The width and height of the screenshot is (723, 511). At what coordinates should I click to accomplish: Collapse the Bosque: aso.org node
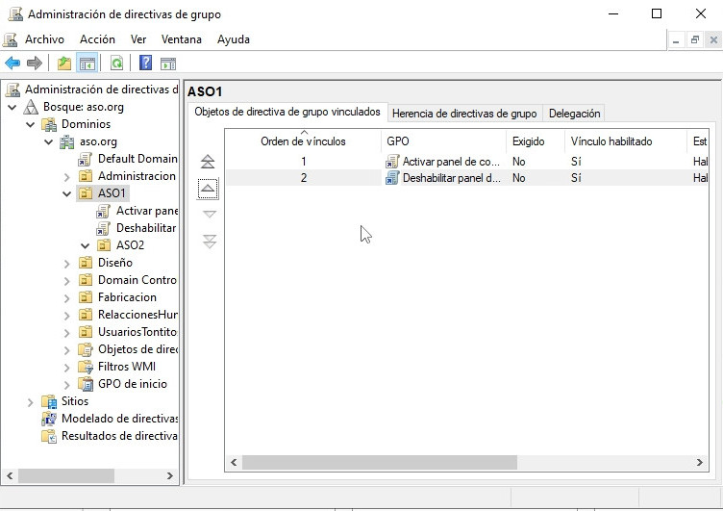tap(12, 107)
